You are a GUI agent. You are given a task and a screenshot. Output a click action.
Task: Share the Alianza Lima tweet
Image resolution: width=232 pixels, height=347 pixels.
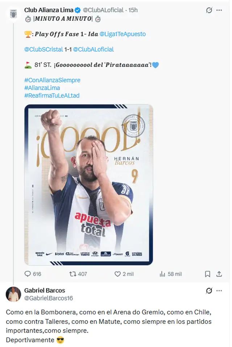click(x=219, y=274)
